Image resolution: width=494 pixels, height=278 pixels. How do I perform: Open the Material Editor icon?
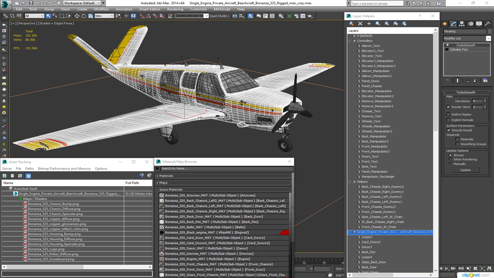281,16
